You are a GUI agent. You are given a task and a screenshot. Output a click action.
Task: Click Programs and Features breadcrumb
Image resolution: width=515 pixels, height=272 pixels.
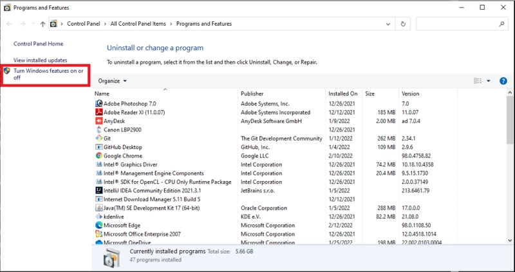[204, 24]
